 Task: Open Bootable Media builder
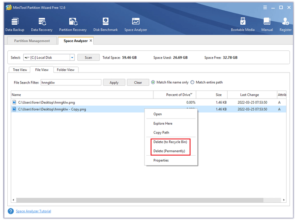click(x=243, y=25)
